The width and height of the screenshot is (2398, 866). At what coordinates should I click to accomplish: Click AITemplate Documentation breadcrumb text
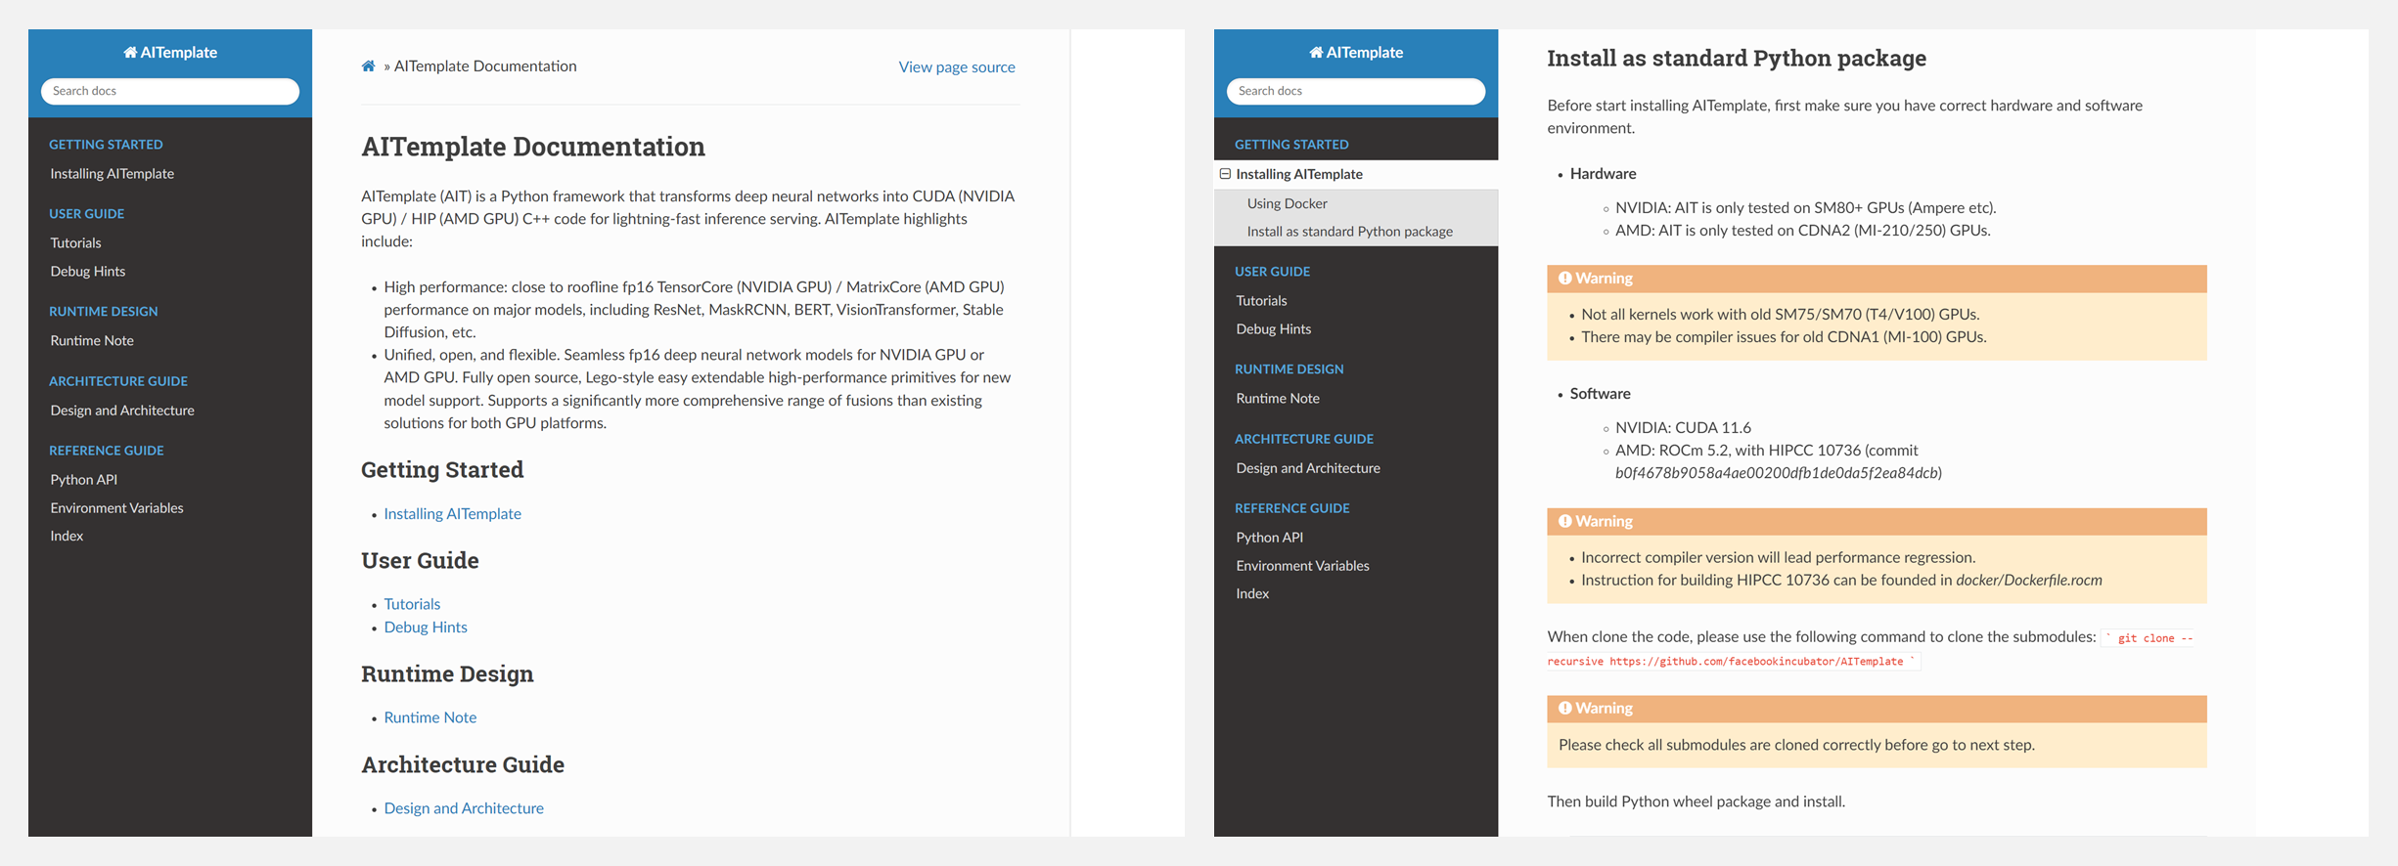(485, 66)
